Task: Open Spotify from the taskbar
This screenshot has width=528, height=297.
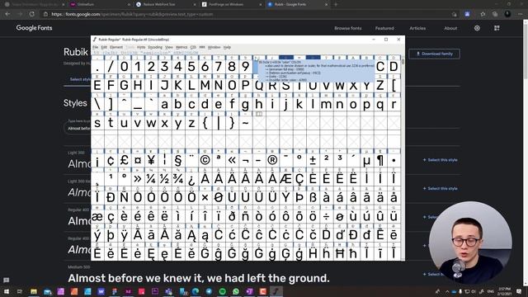Action: click(222, 291)
